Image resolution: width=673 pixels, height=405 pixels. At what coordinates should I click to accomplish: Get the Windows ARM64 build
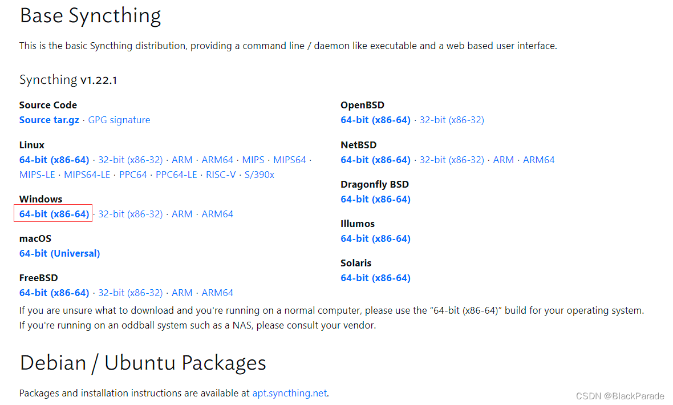click(x=217, y=214)
